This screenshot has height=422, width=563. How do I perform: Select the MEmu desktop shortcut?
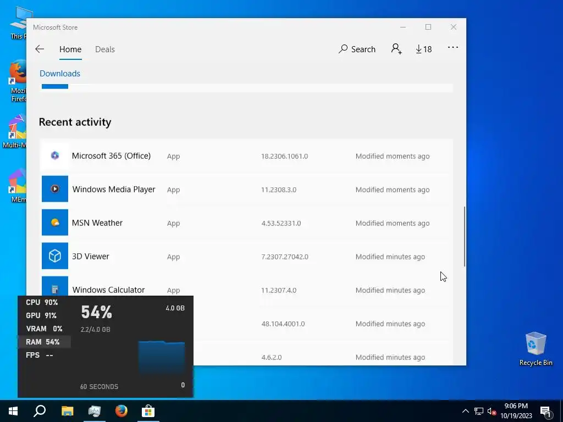click(18, 186)
